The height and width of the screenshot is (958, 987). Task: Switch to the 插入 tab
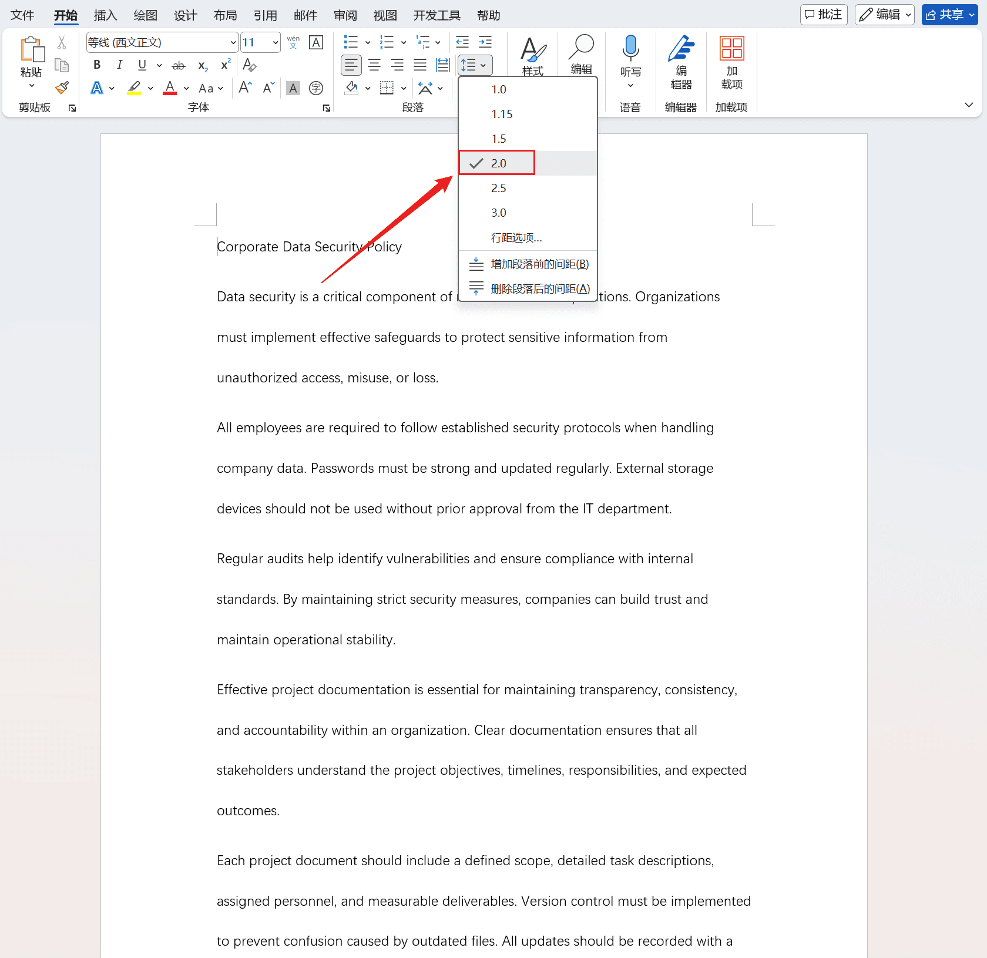[105, 15]
